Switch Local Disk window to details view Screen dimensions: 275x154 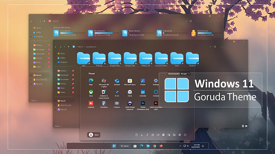click(x=243, y=126)
